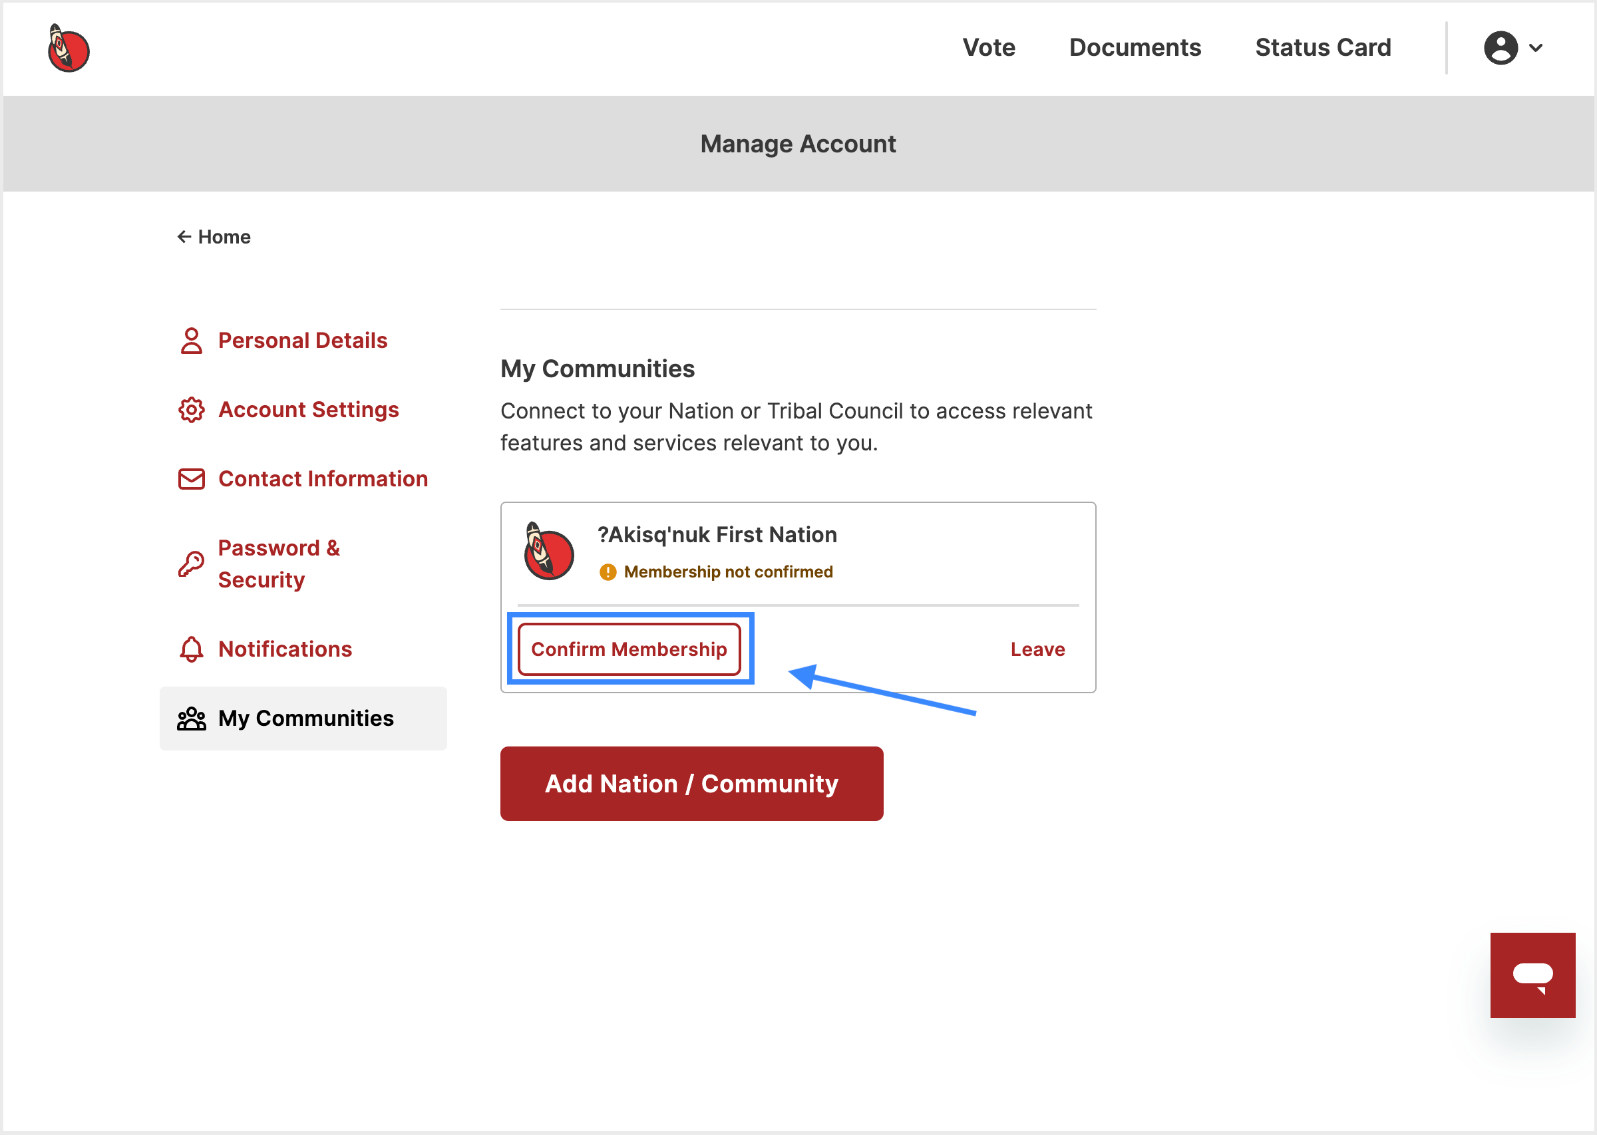Open Account Settings section
This screenshot has width=1597, height=1135.
pos(308,410)
